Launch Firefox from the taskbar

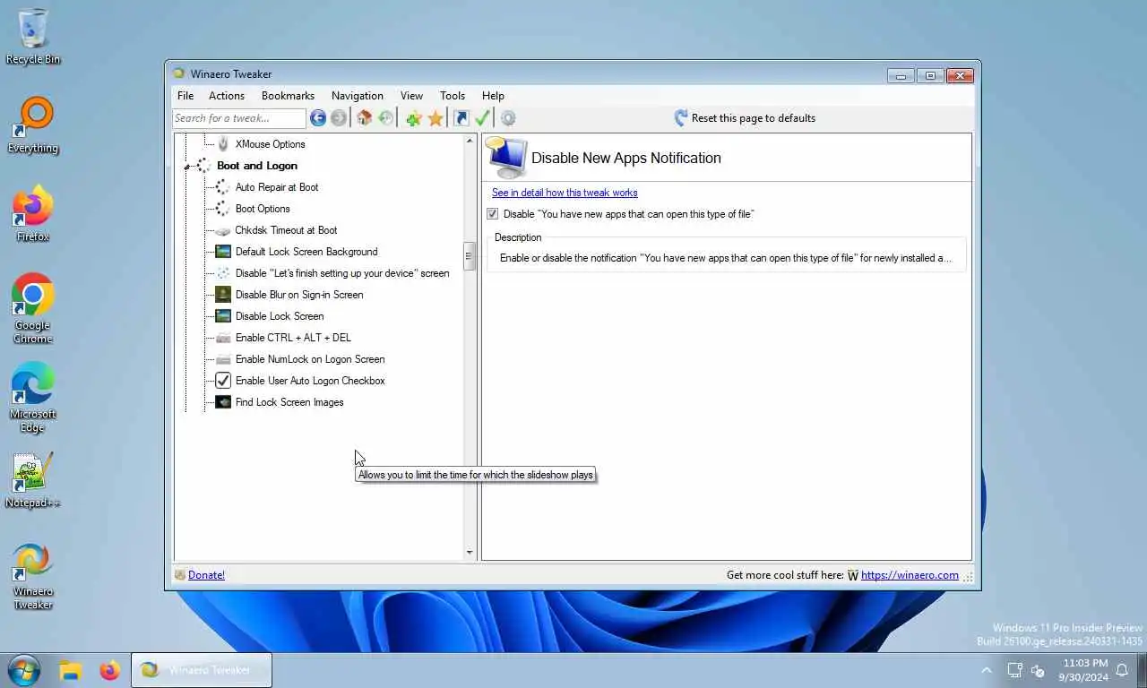click(x=110, y=670)
